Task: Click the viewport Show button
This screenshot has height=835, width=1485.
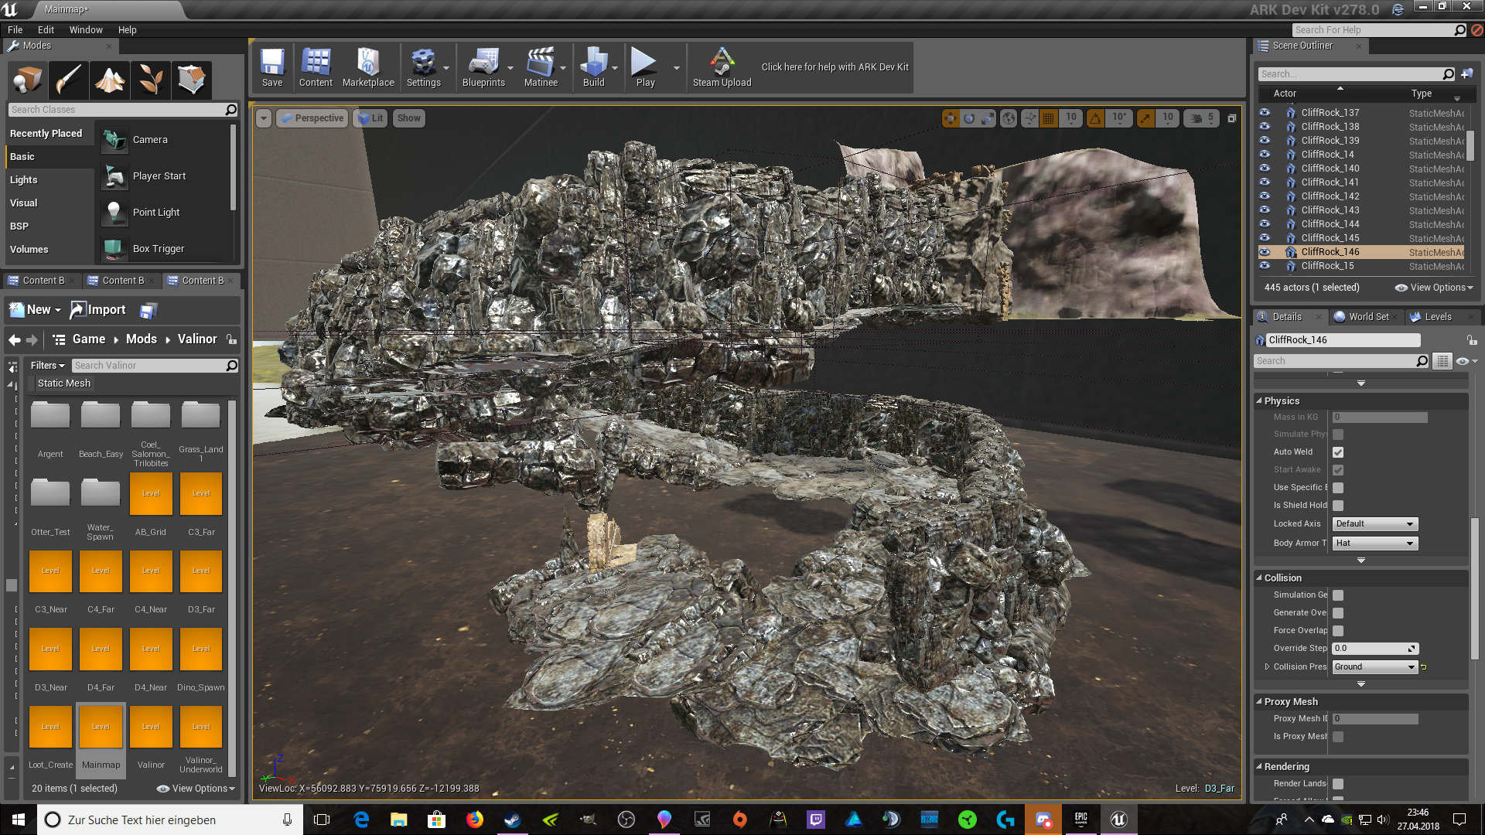Action: click(x=409, y=118)
